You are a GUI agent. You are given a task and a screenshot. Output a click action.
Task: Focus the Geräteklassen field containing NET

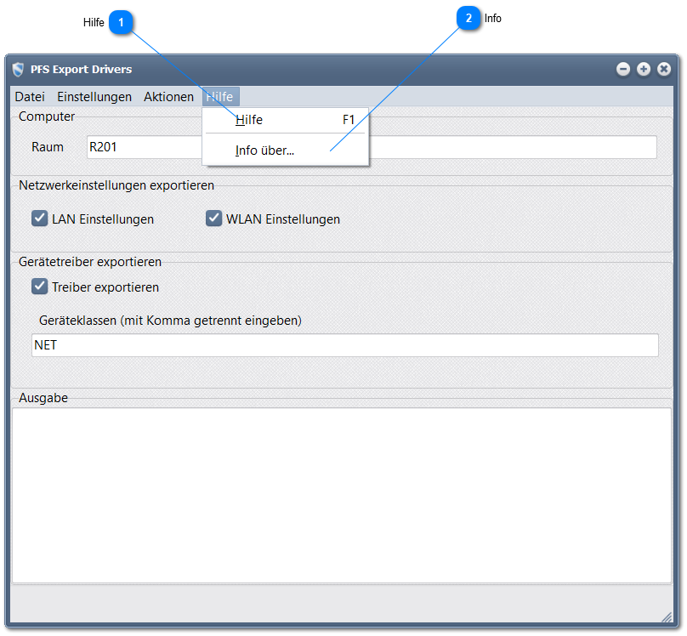coord(344,345)
